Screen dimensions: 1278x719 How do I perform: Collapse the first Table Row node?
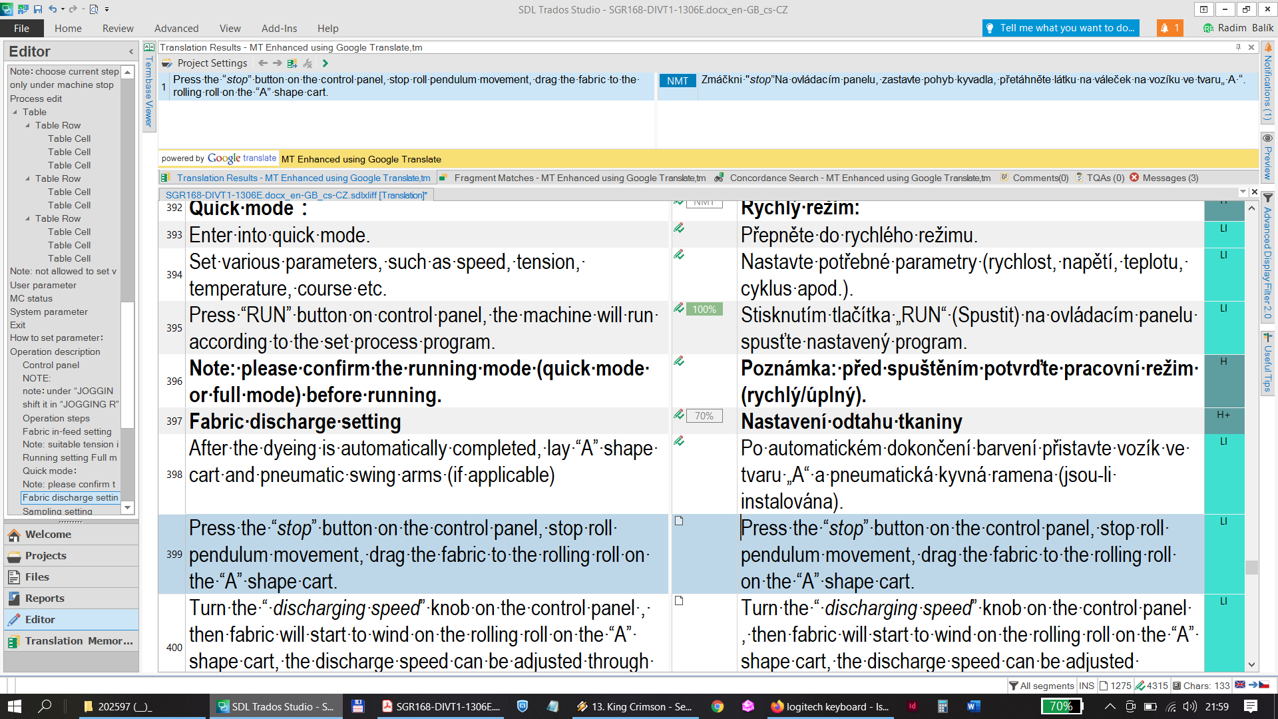pos(27,125)
